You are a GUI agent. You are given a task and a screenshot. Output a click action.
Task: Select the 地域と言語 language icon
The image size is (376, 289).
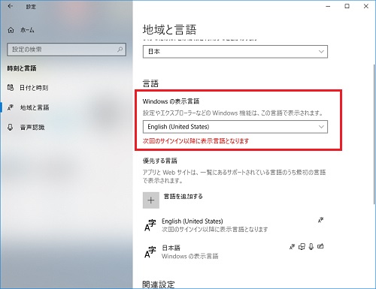[11, 107]
